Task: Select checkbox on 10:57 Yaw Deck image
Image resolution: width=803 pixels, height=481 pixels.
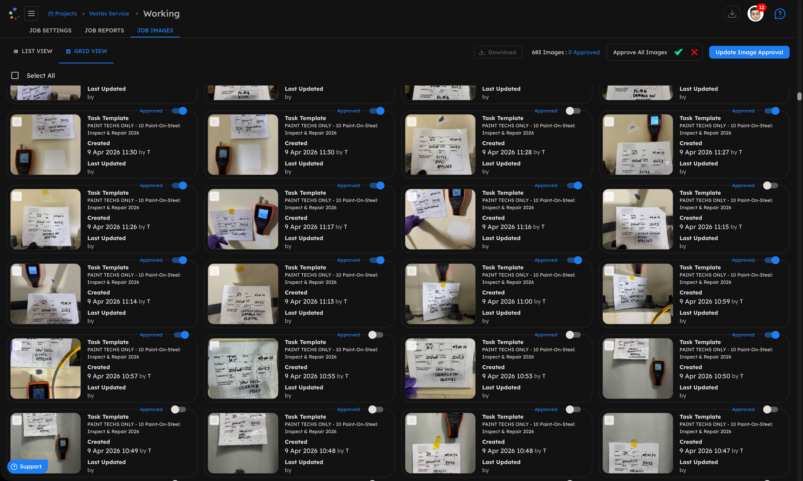Action: pos(17,345)
